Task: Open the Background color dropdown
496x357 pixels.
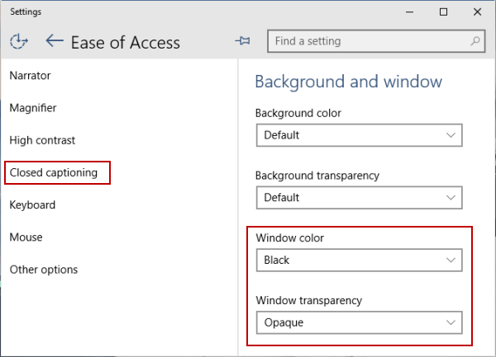Action: click(x=360, y=135)
